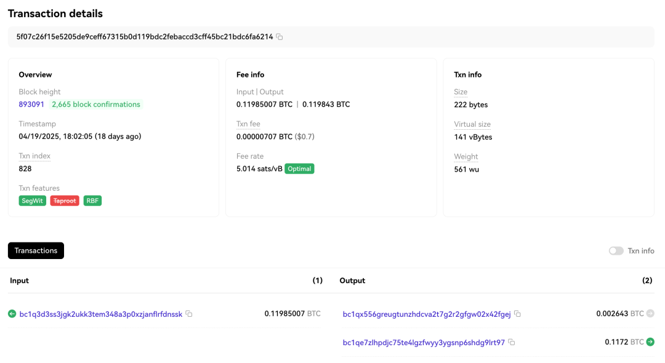Copy output address bc1qx556greug

tap(517, 314)
